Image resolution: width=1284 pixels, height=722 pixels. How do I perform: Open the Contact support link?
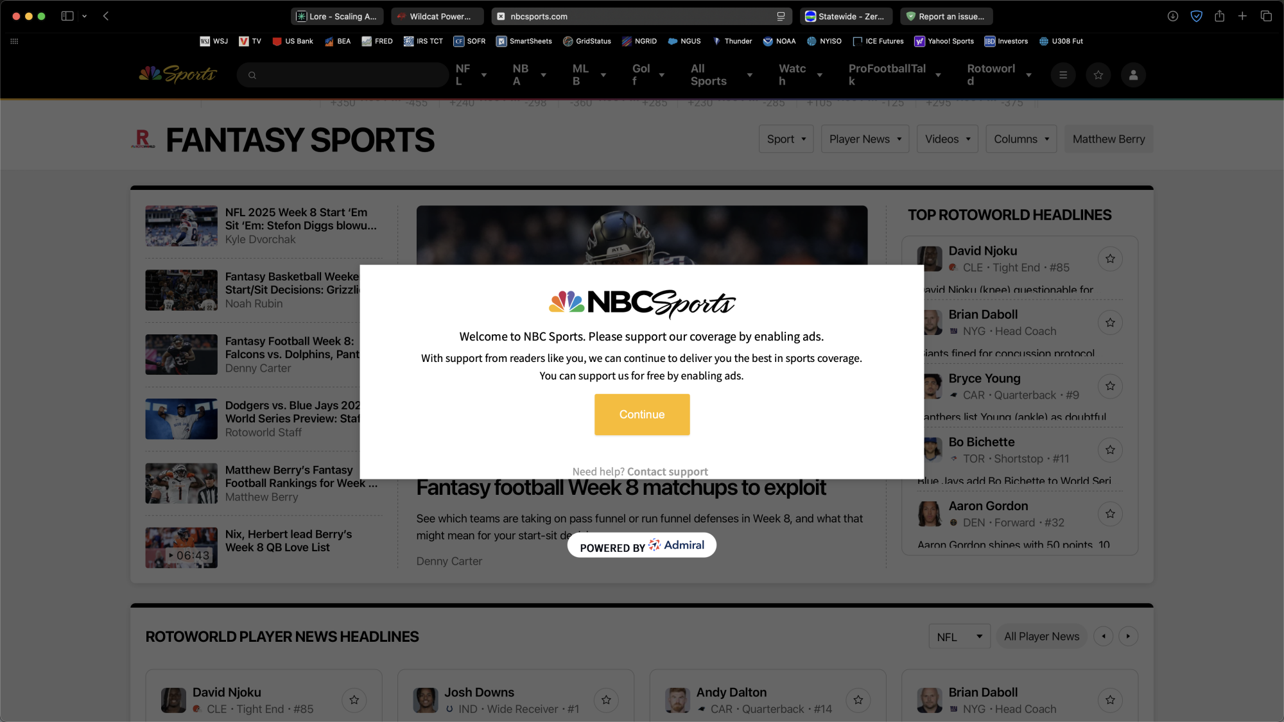(x=667, y=472)
